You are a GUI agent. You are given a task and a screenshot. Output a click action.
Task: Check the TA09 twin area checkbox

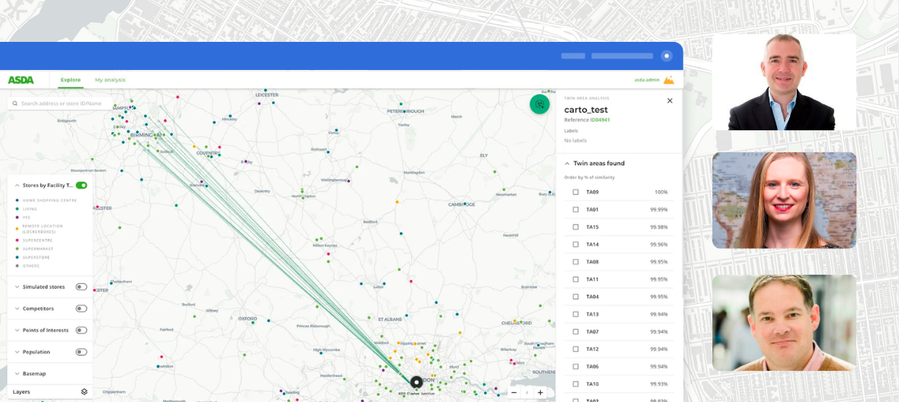coord(575,192)
